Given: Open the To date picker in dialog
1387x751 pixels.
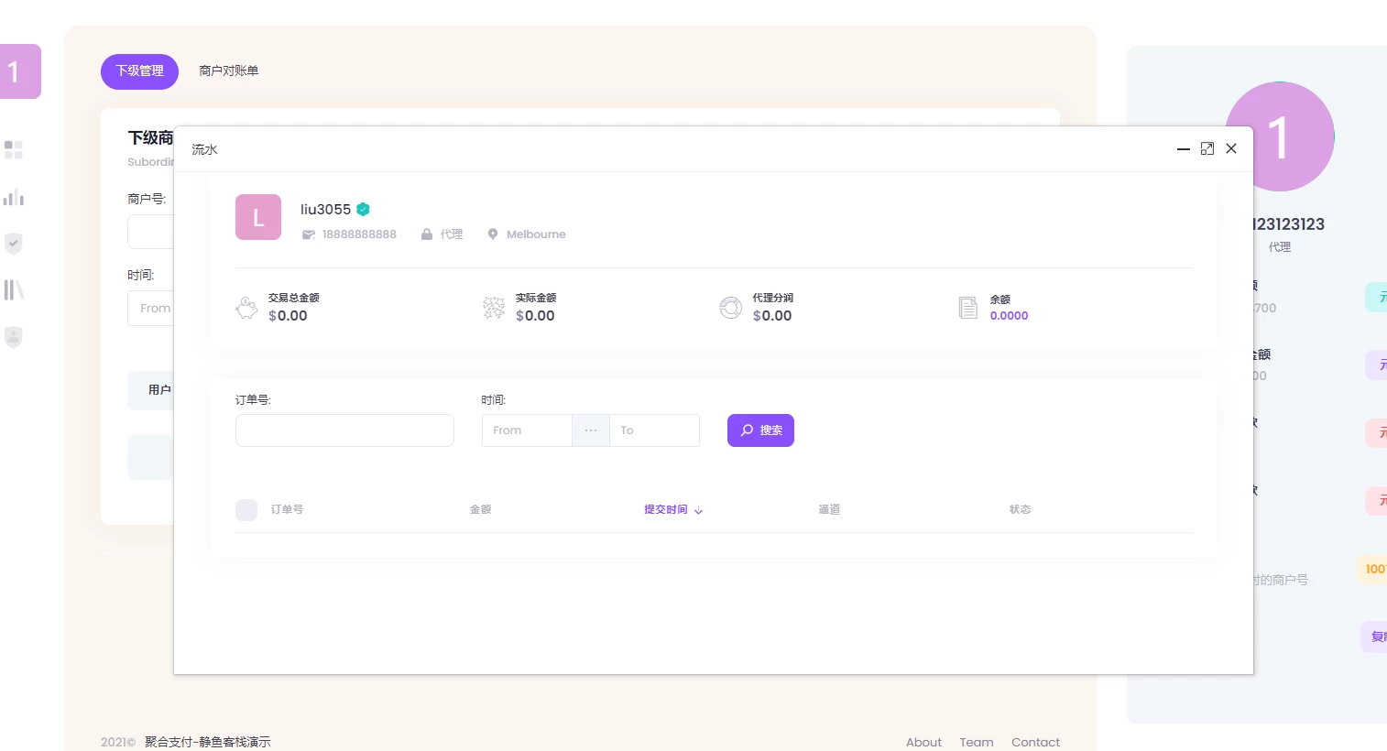Looking at the screenshot, I should (654, 430).
